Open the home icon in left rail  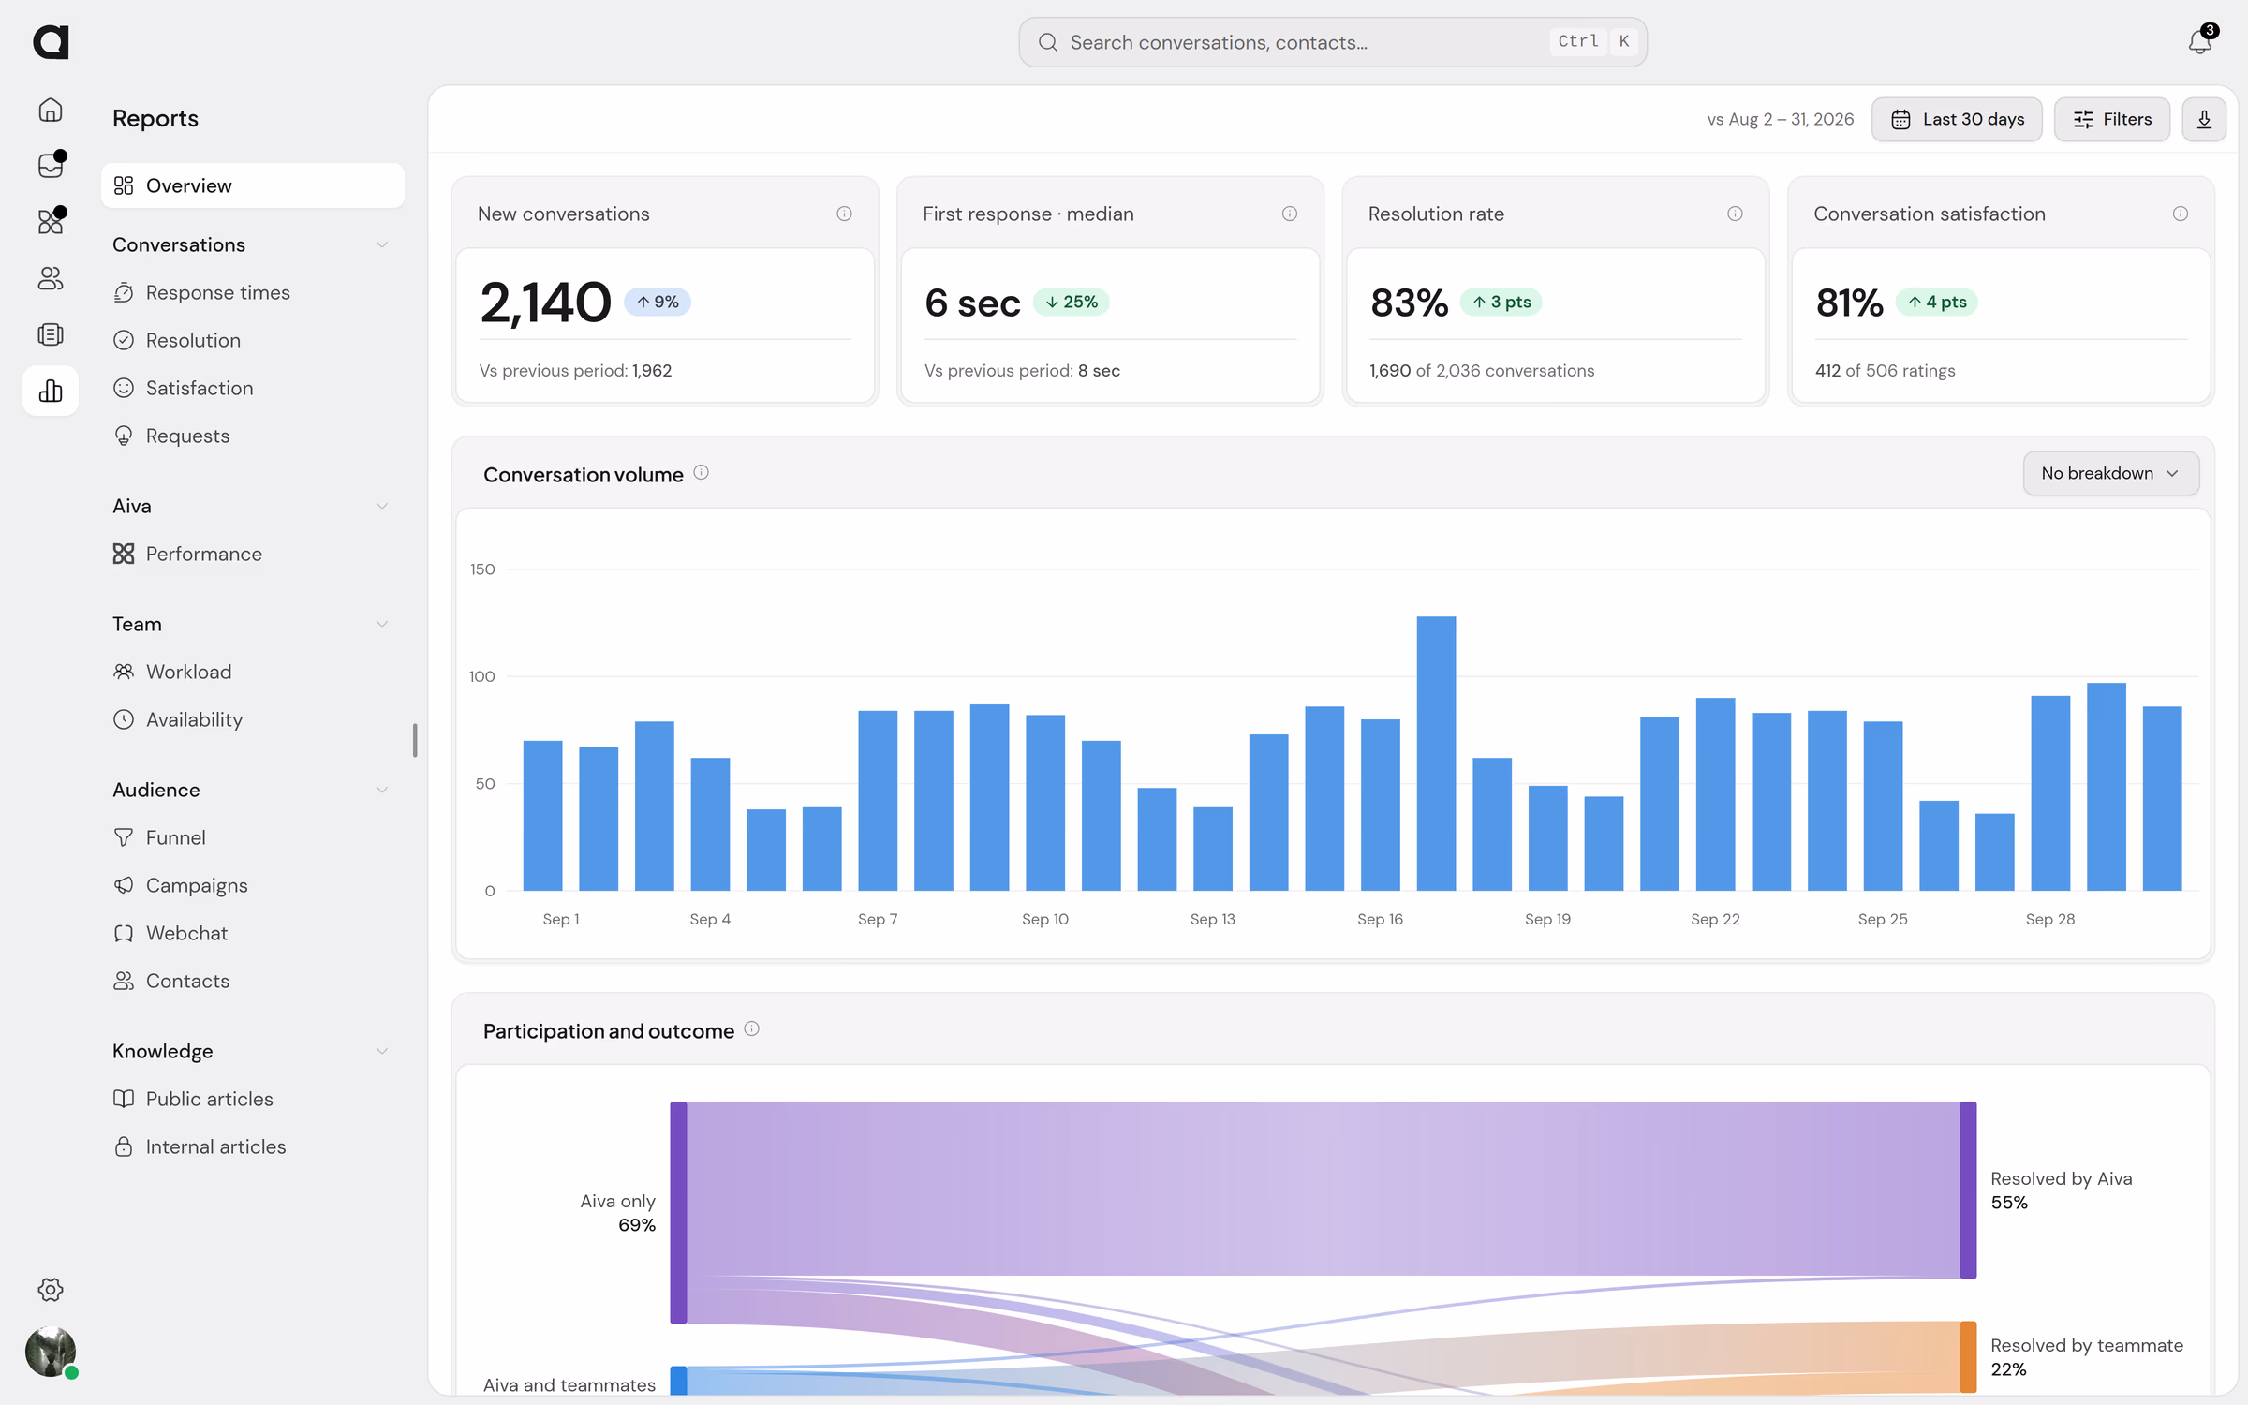click(51, 110)
